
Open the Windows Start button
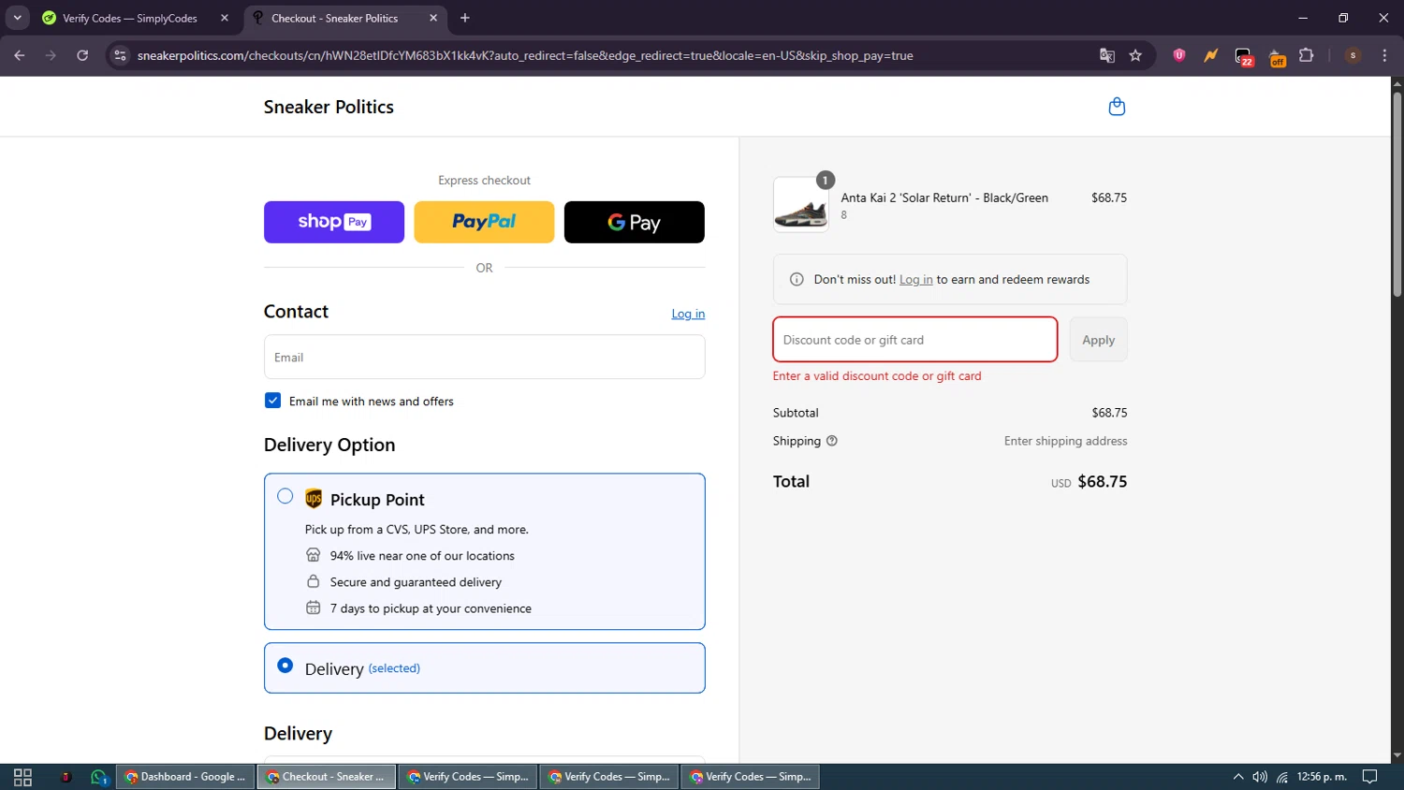pos(22,777)
